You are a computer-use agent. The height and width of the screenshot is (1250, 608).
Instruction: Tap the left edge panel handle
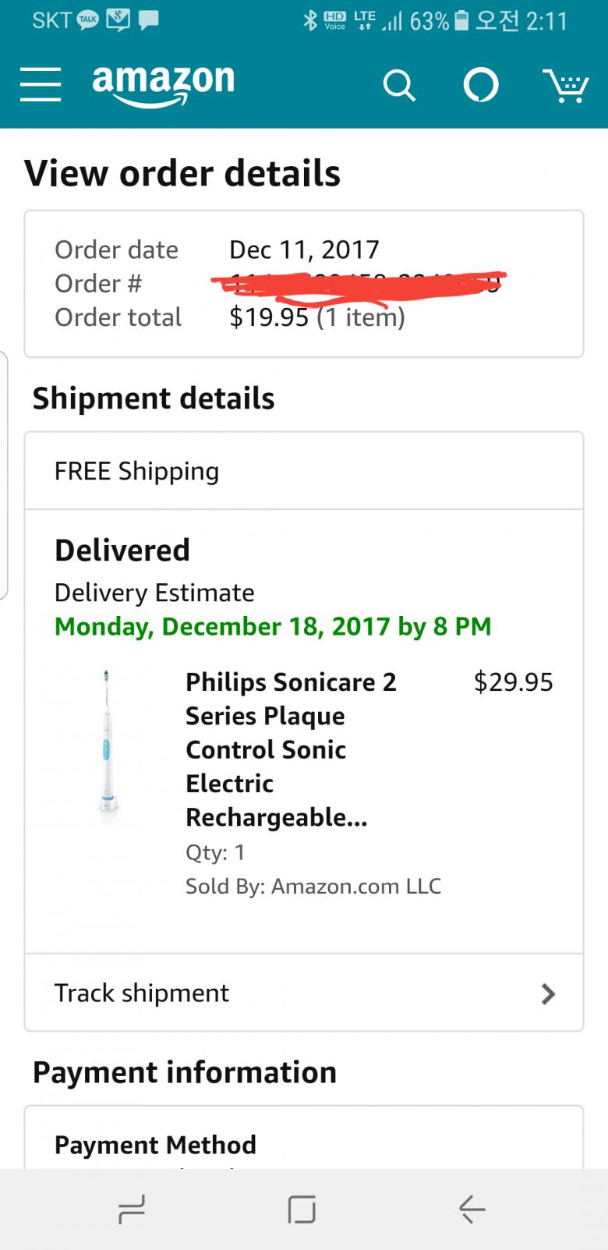[4, 476]
